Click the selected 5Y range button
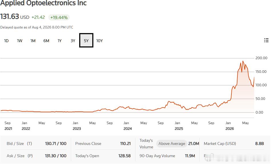The image size is (272, 164). click(86, 40)
